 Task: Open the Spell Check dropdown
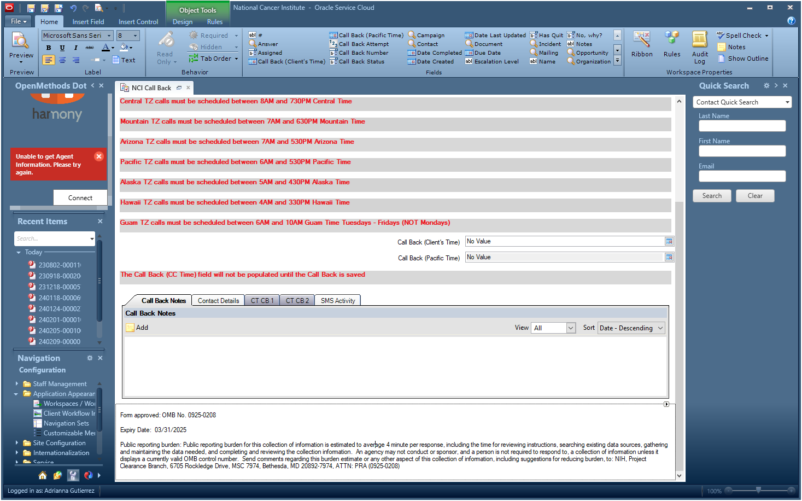coord(766,36)
